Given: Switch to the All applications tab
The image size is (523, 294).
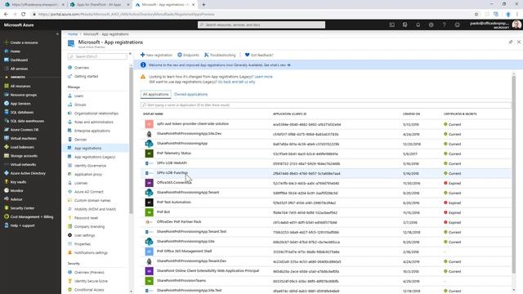Looking at the screenshot, I should tap(156, 95).
